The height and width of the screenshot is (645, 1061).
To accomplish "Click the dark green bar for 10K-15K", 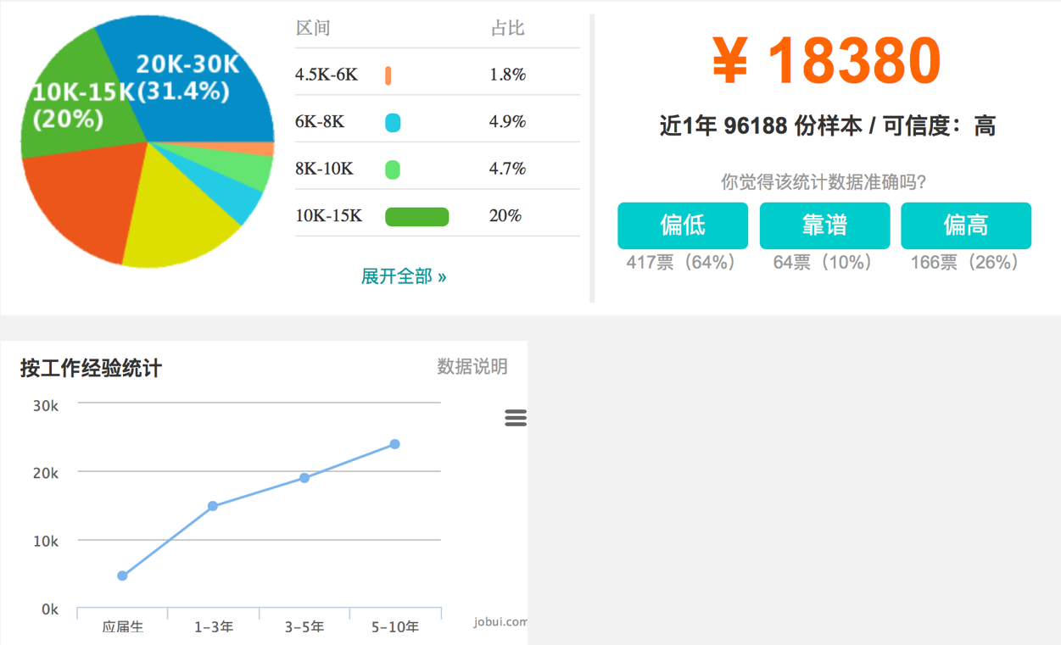I will (417, 217).
